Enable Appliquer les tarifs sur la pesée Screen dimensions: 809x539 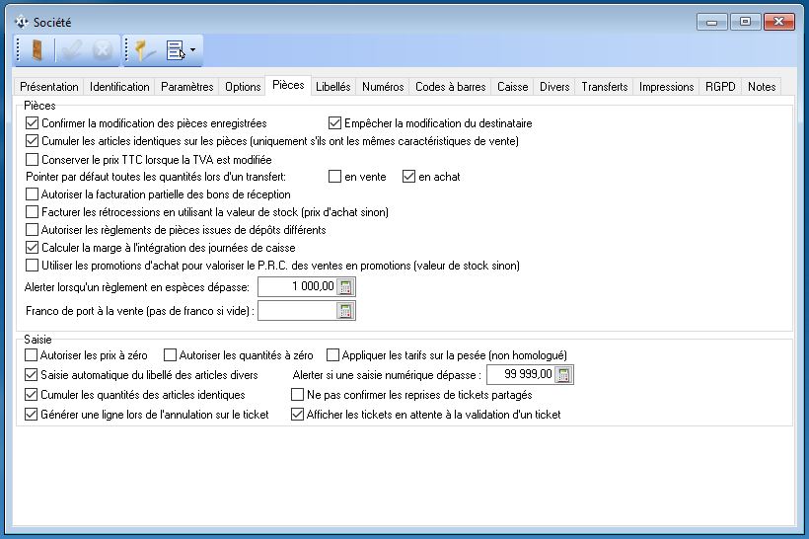332,355
